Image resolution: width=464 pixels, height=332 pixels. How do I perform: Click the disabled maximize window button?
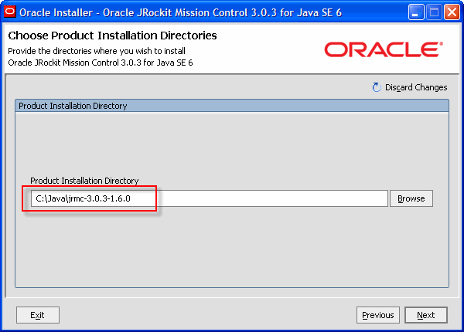(434, 12)
